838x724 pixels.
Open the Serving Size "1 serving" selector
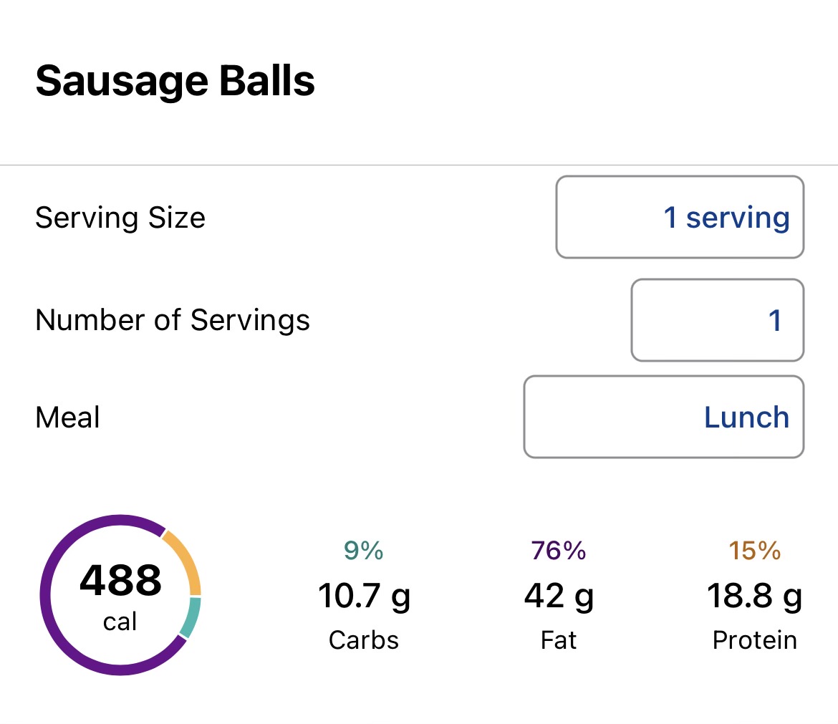click(x=680, y=217)
